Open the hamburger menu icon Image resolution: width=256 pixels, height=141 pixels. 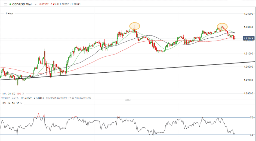click(5, 4)
